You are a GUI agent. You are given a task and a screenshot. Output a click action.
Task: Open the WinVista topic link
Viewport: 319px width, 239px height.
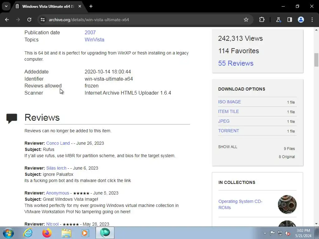click(x=94, y=40)
